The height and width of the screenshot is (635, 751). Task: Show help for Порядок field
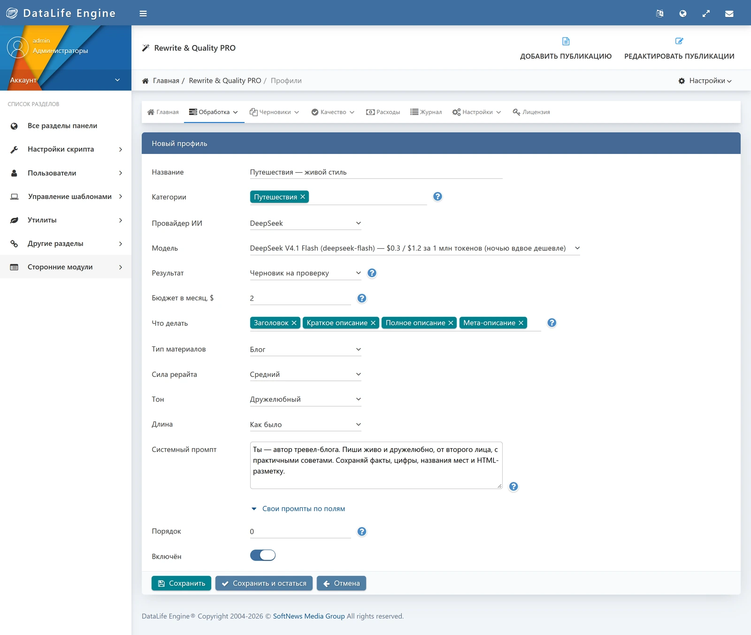[362, 531]
